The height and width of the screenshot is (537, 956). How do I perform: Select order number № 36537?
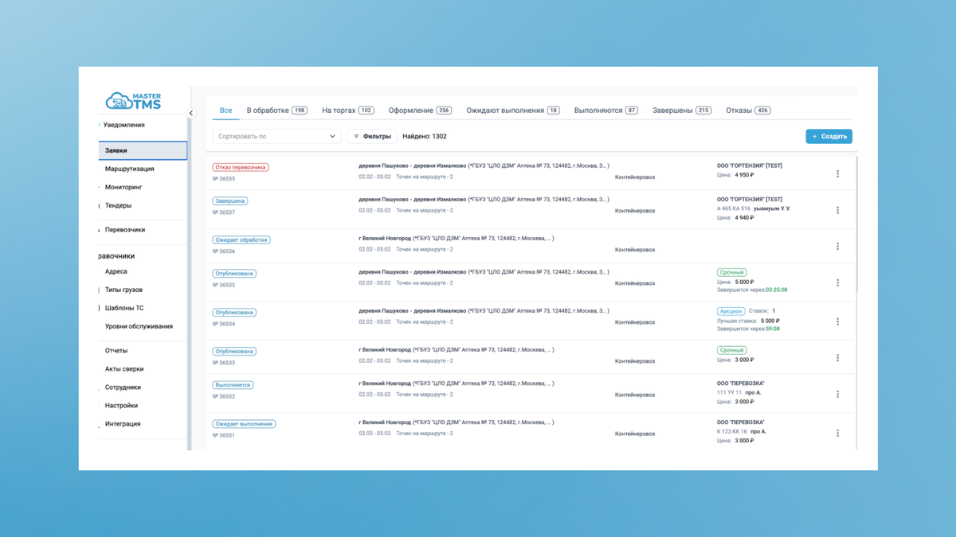[x=224, y=212]
